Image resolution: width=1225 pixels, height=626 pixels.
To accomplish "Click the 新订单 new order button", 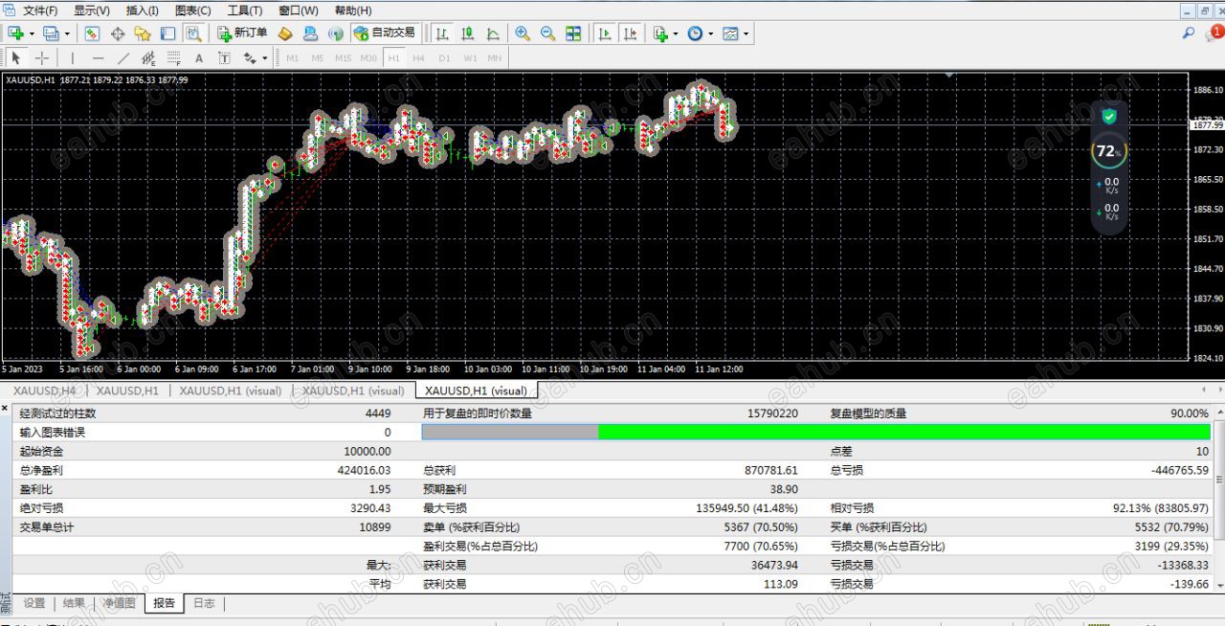I will click(x=242, y=34).
